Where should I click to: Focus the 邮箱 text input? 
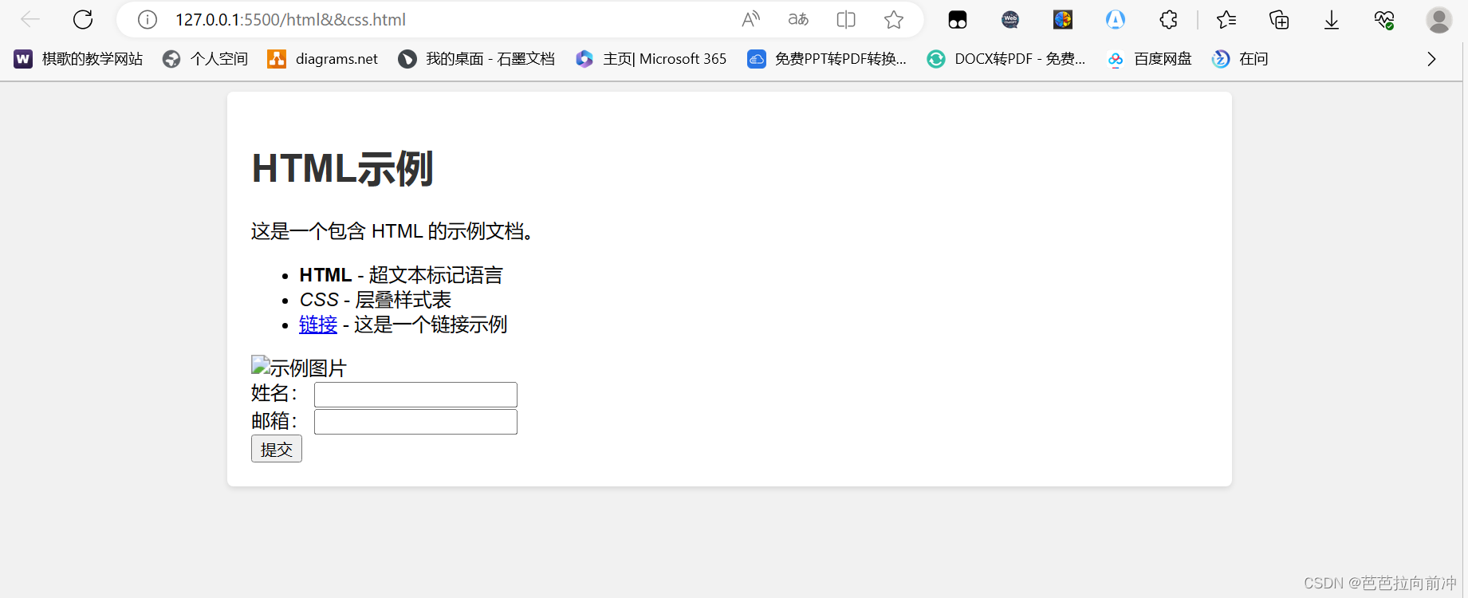415,422
